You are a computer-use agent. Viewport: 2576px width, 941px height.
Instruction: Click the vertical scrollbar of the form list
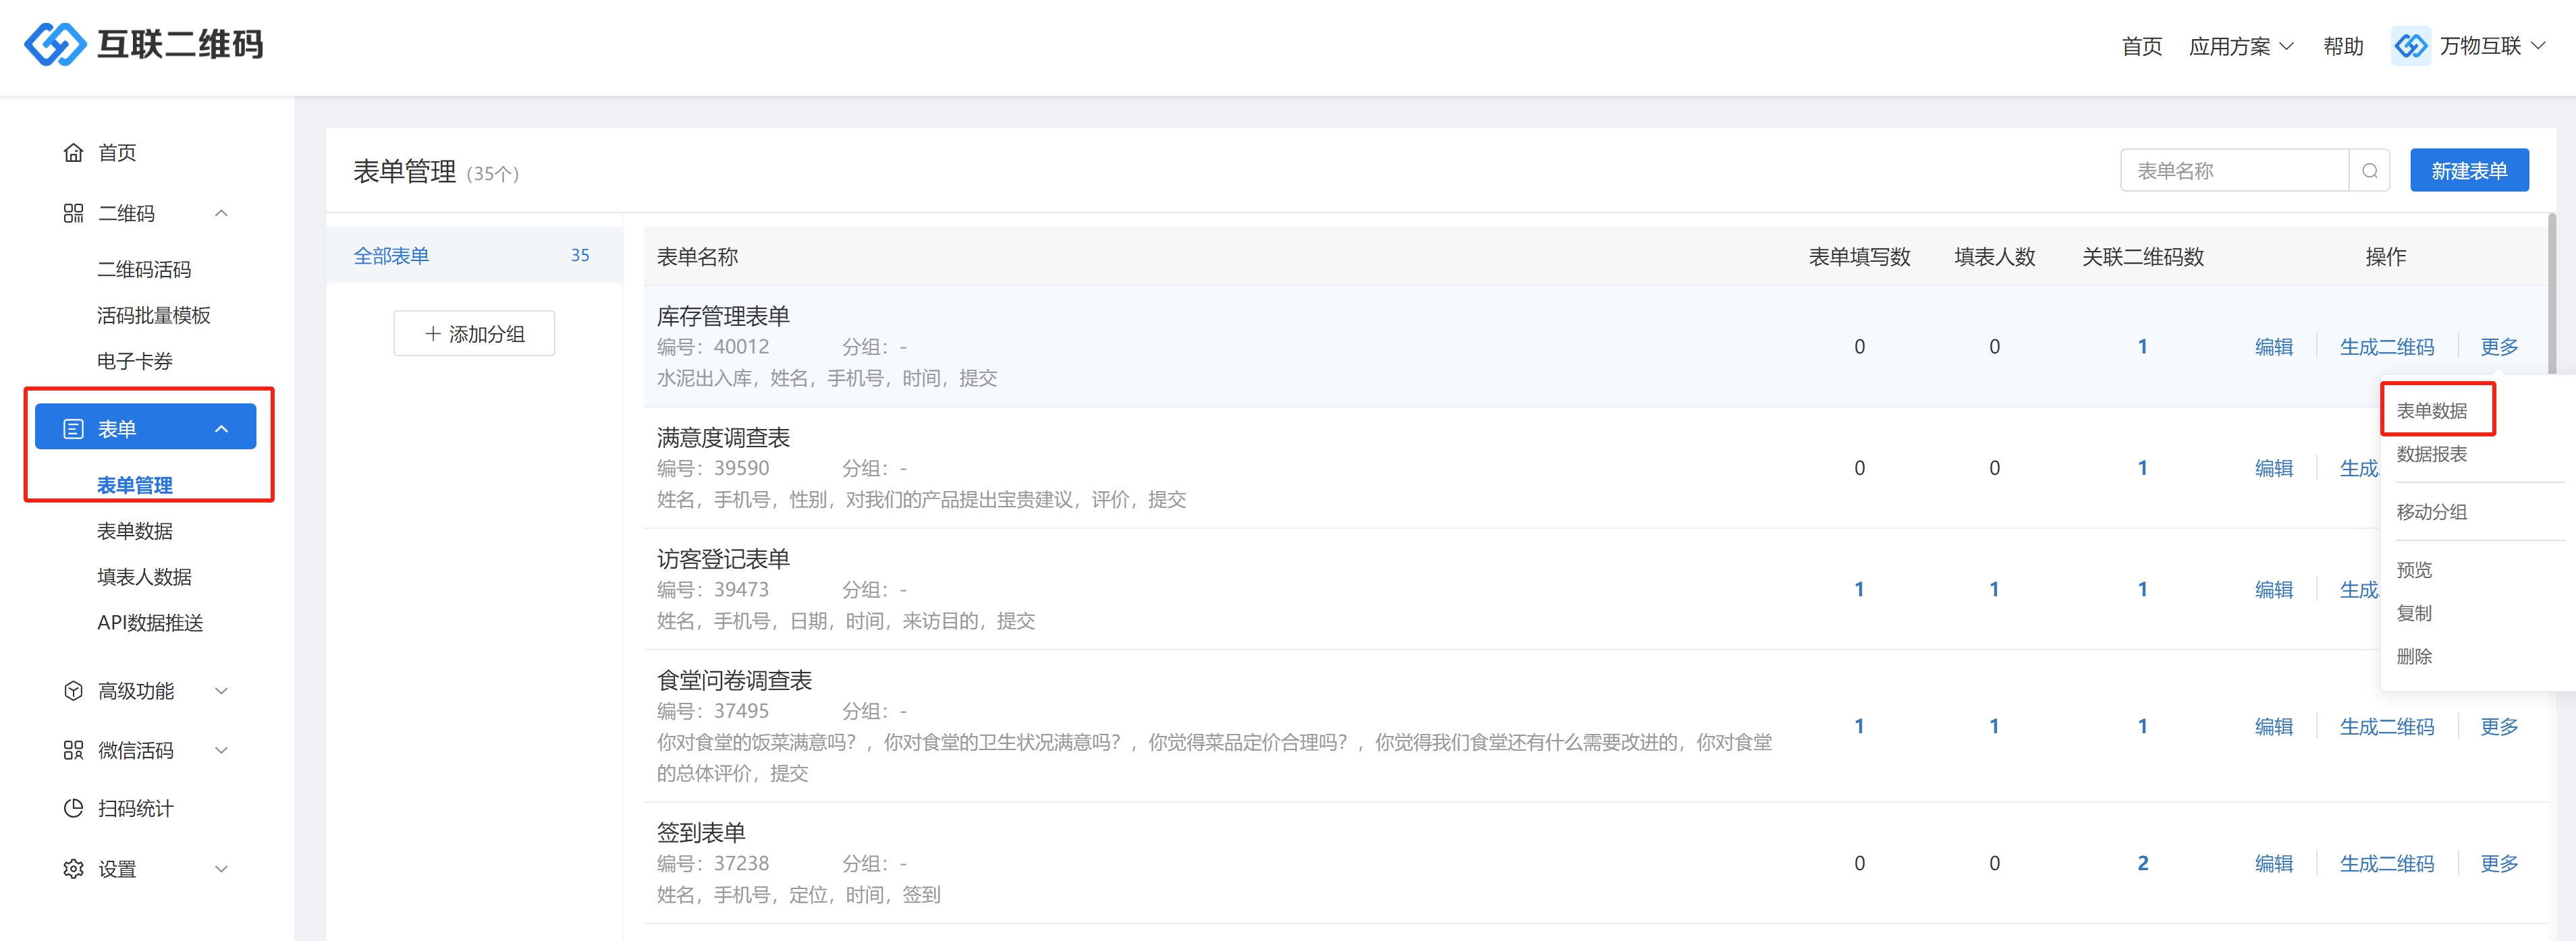pyautogui.click(x=2551, y=293)
